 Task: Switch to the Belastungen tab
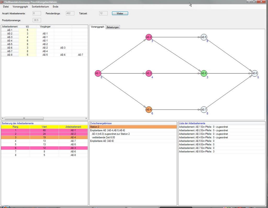click(113, 27)
